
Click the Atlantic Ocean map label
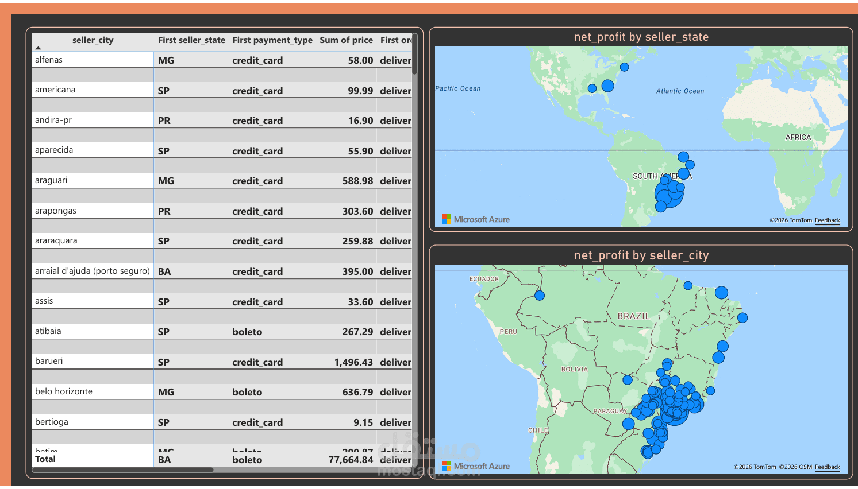680,91
